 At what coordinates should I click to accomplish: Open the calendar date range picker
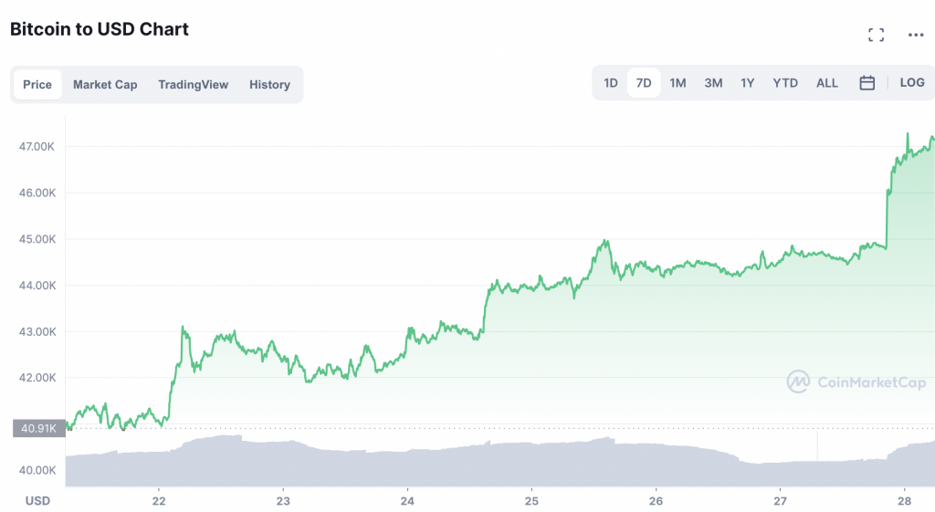point(867,83)
